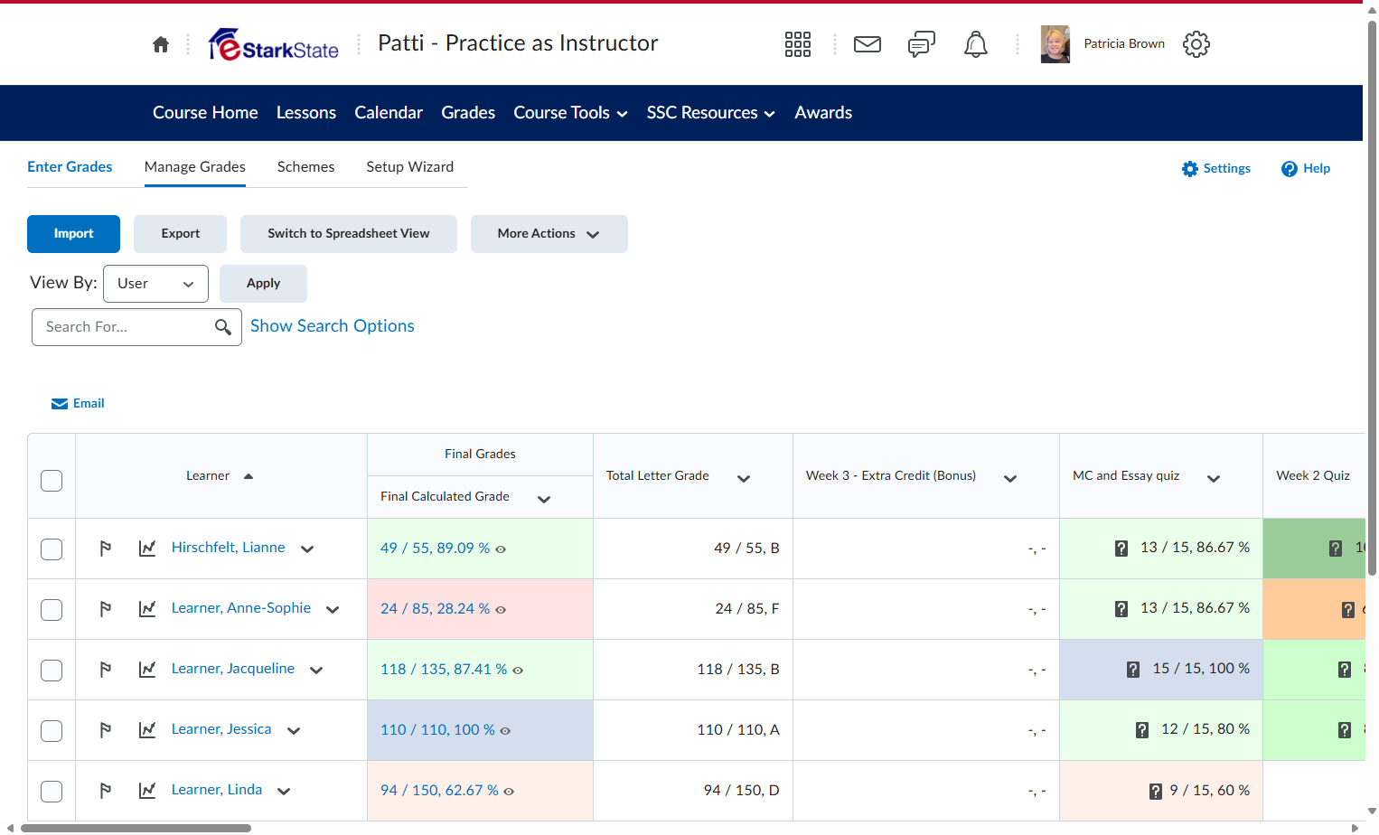This screenshot has height=835, width=1379.
Task: View progress chart for Learner, Linda
Action: [x=147, y=791]
